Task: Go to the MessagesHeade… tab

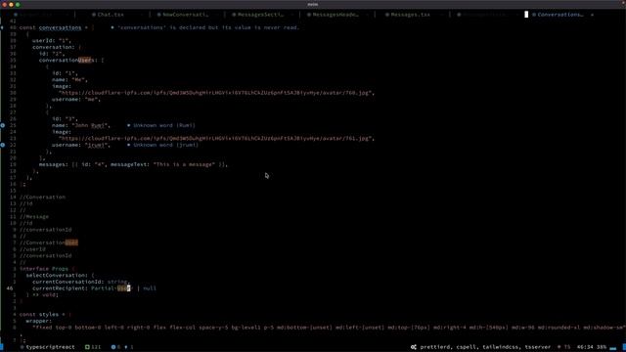Action: pyautogui.click(x=335, y=15)
